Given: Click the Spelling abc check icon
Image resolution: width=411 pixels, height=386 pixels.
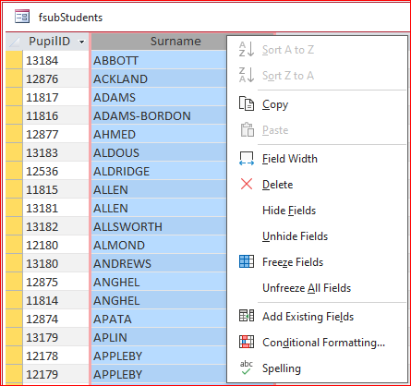Looking at the screenshot, I should point(247,368).
